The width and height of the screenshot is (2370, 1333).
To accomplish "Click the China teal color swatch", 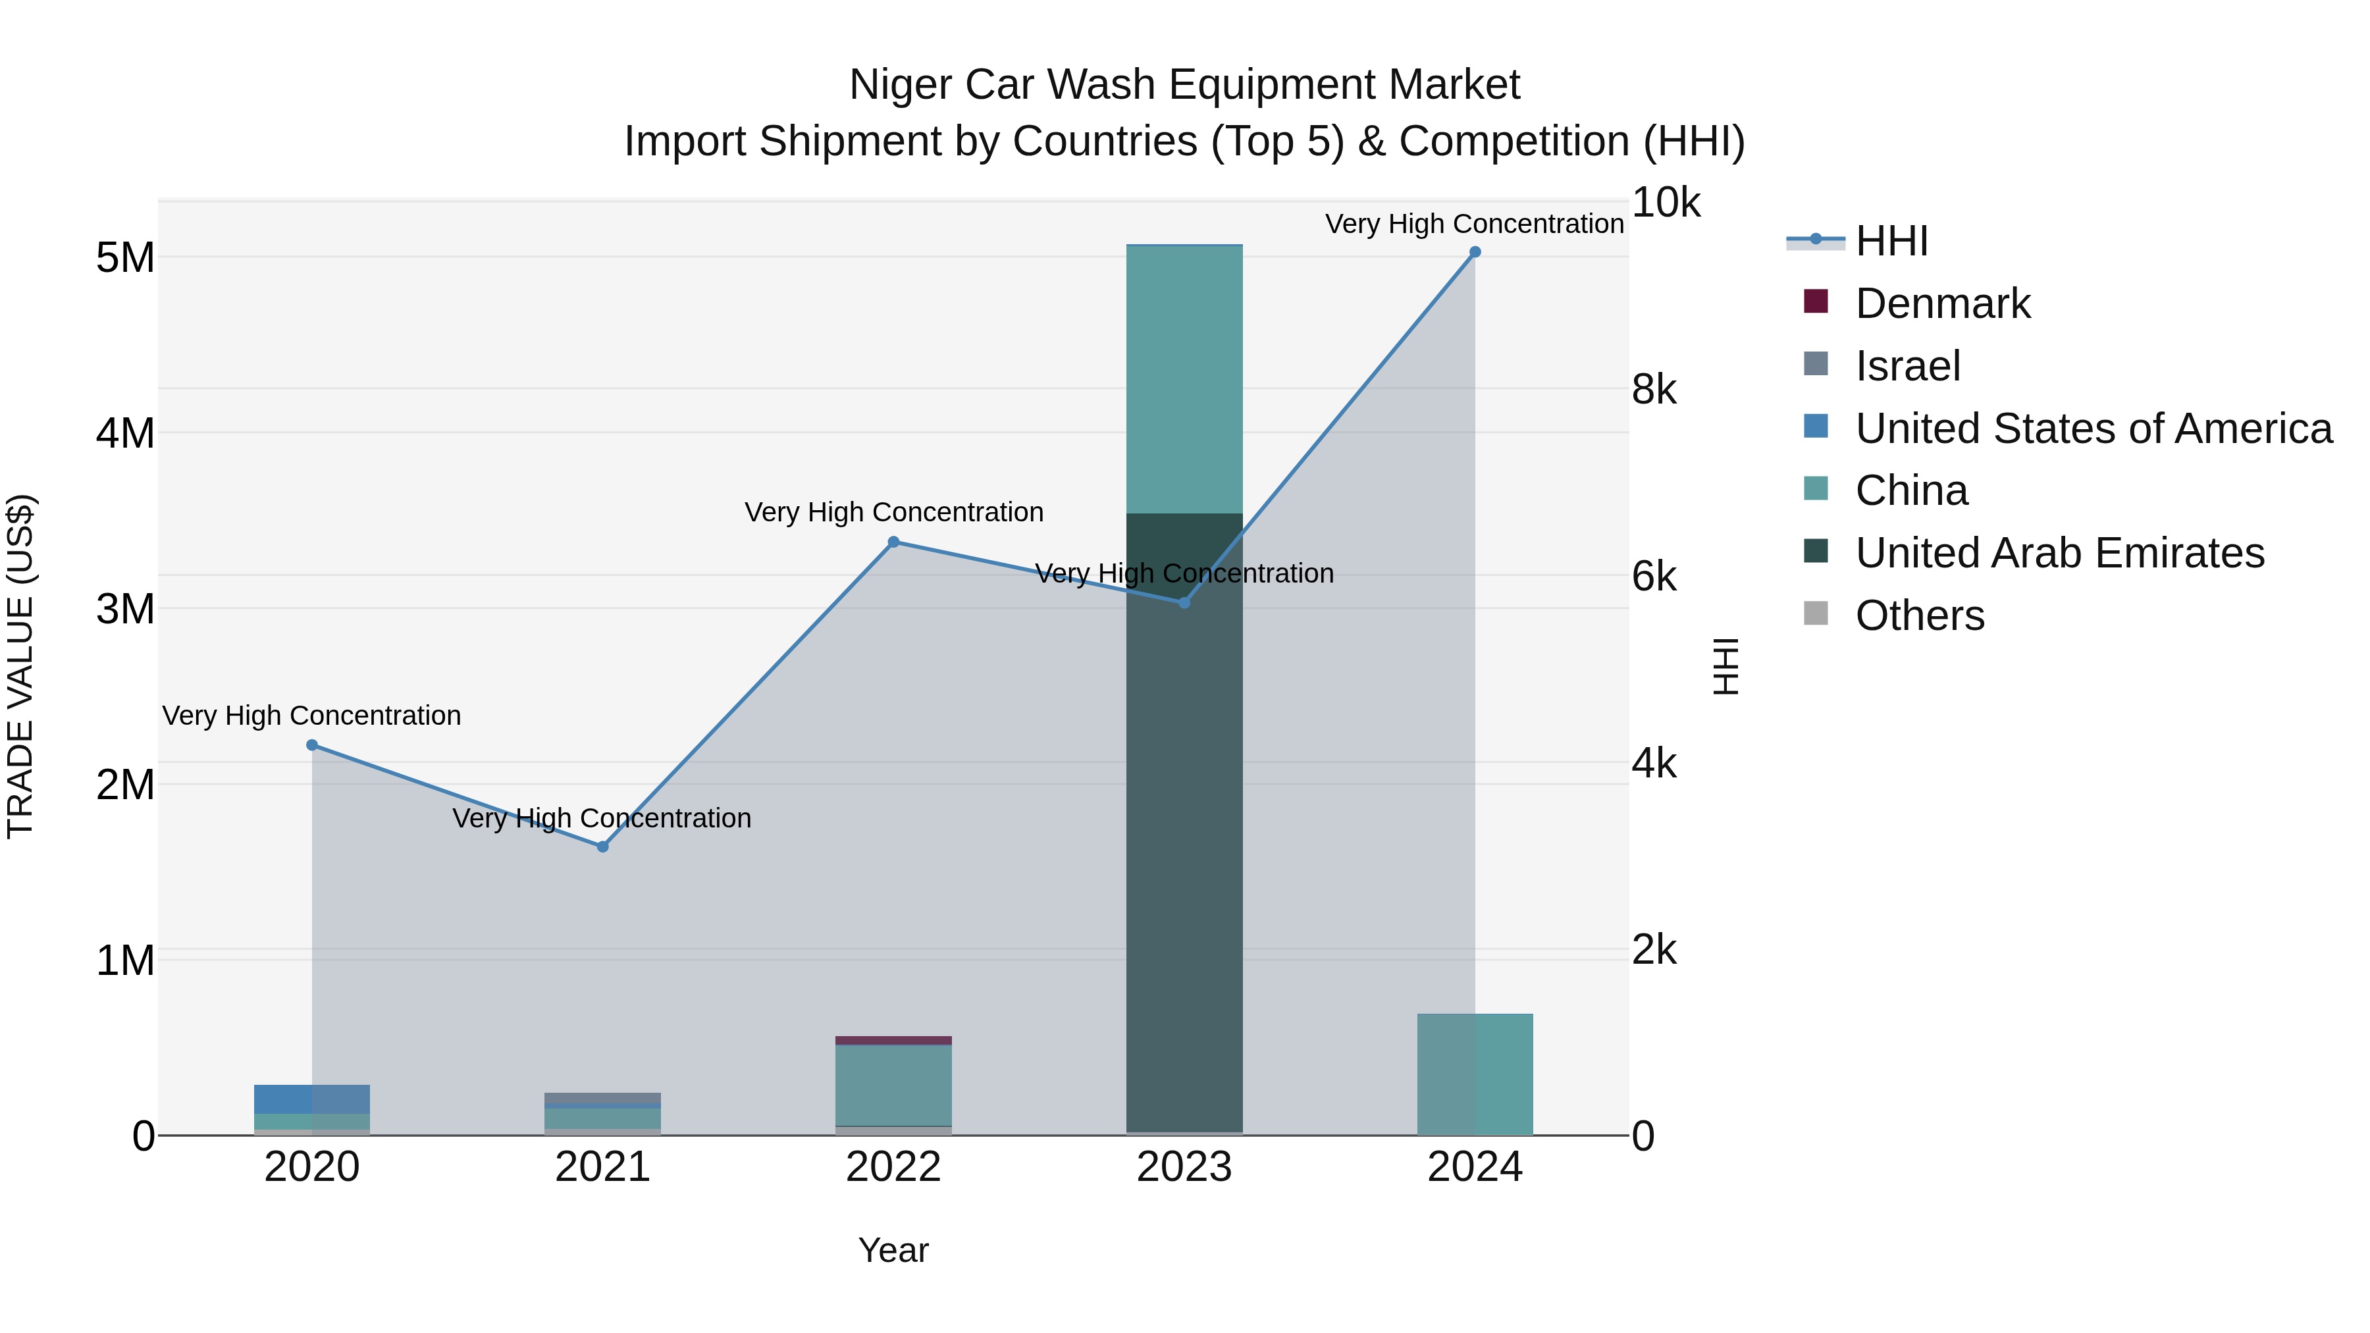I will click(x=1816, y=488).
